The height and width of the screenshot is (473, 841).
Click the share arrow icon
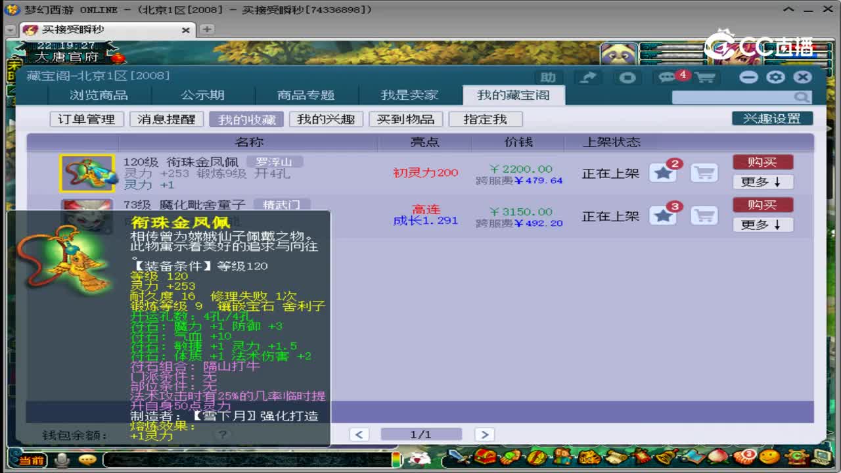tap(588, 78)
